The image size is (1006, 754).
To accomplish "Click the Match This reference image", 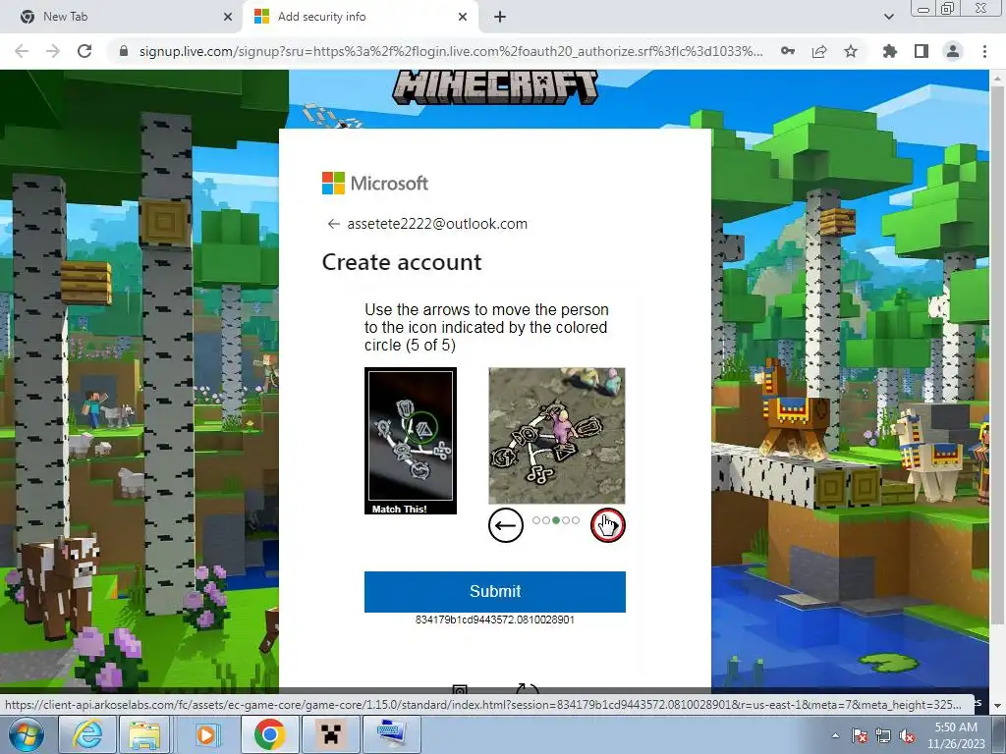I will [x=411, y=441].
